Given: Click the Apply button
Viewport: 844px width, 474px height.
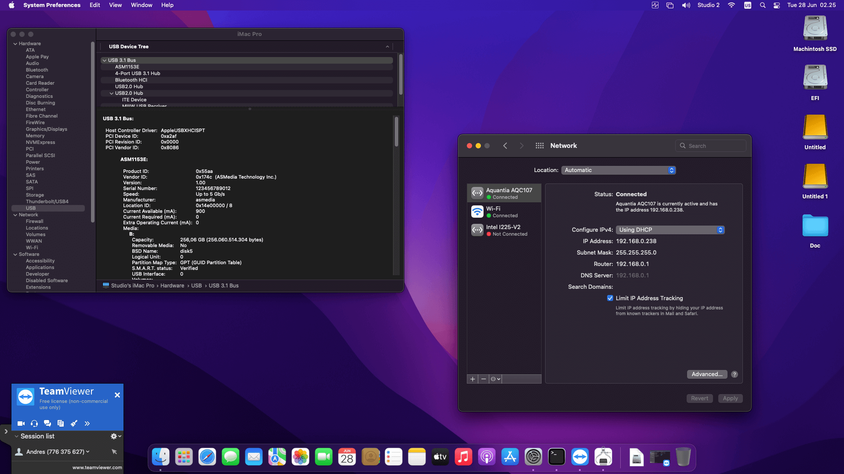Looking at the screenshot, I should (730, 399).
